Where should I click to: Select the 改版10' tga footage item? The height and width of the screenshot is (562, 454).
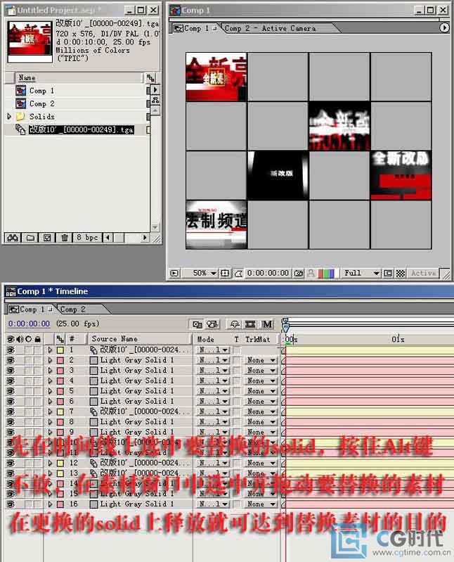[x=82, y=129]
